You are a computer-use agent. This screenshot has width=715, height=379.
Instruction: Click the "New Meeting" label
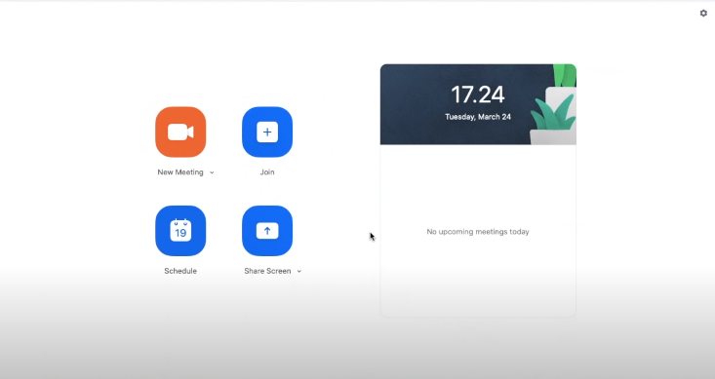[180, 172]
